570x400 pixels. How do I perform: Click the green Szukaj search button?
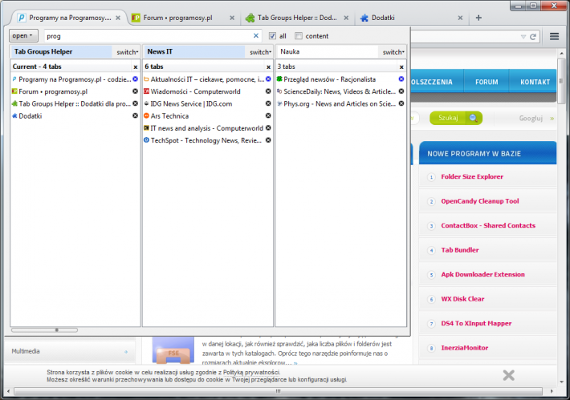tap(456, 118)
